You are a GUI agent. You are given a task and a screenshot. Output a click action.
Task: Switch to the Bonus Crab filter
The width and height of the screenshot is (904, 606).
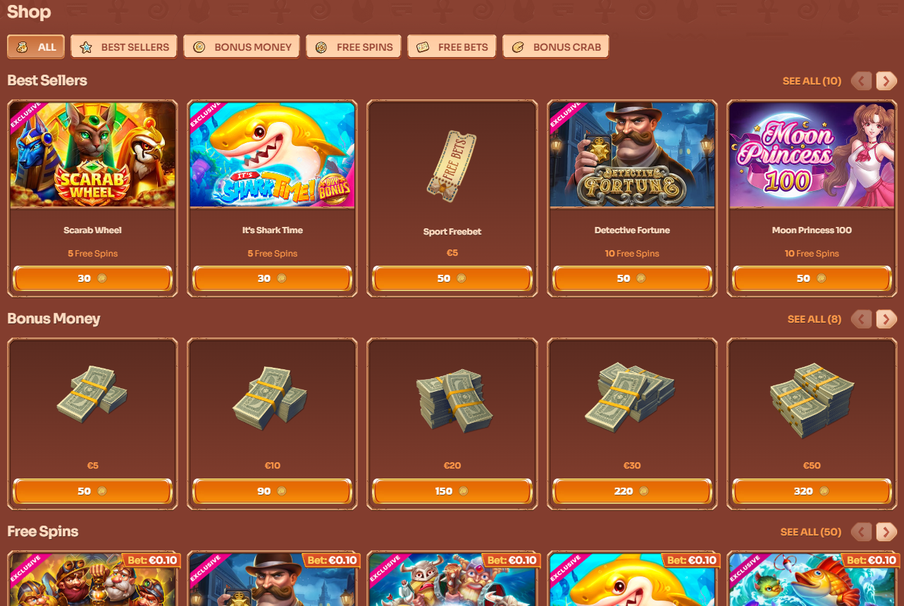point(556,47)
